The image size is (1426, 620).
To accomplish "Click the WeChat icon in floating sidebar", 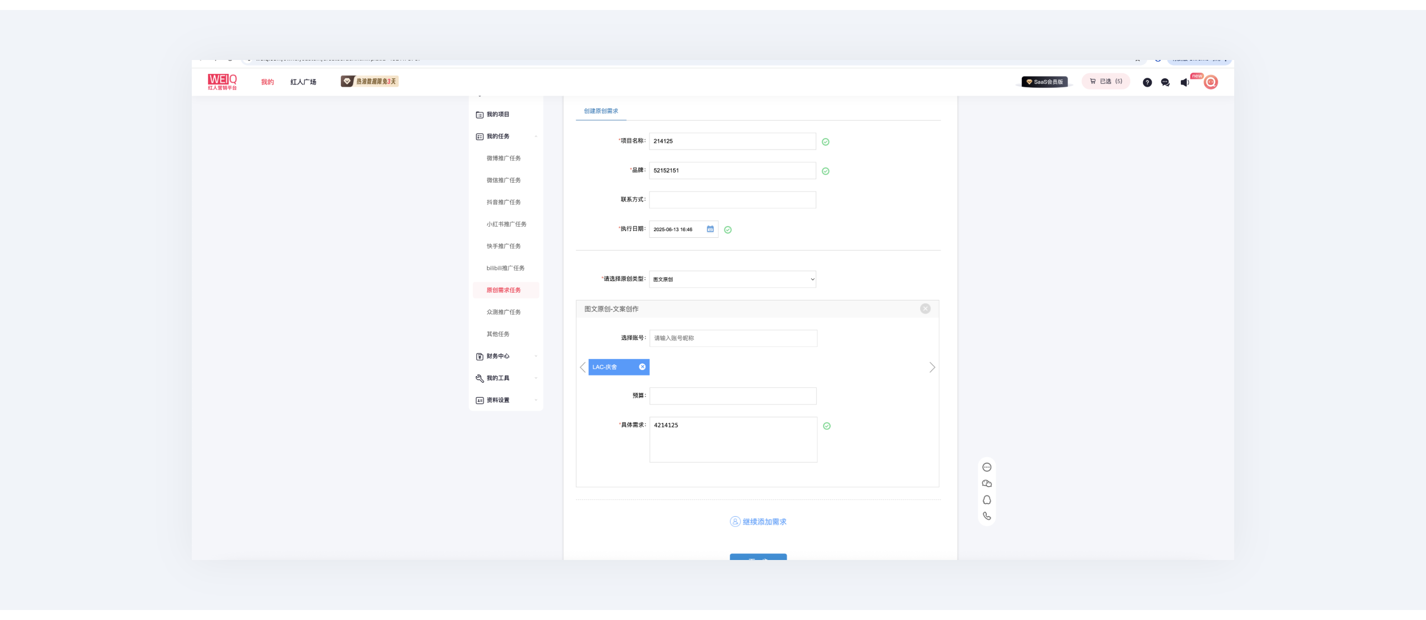I will coord(987,483).
